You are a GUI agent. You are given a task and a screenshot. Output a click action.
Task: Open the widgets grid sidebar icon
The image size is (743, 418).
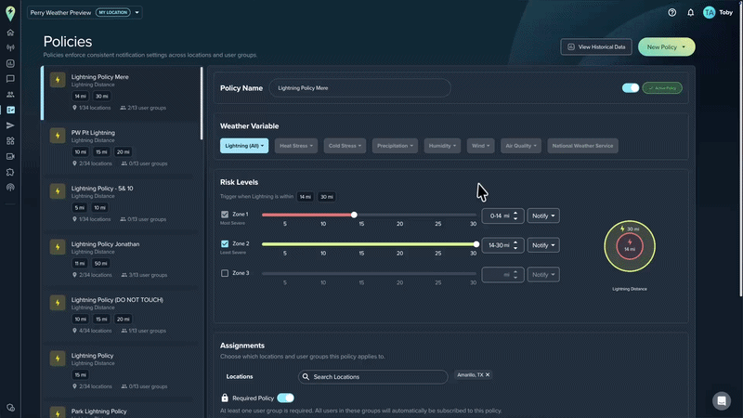tap(10, 141)
